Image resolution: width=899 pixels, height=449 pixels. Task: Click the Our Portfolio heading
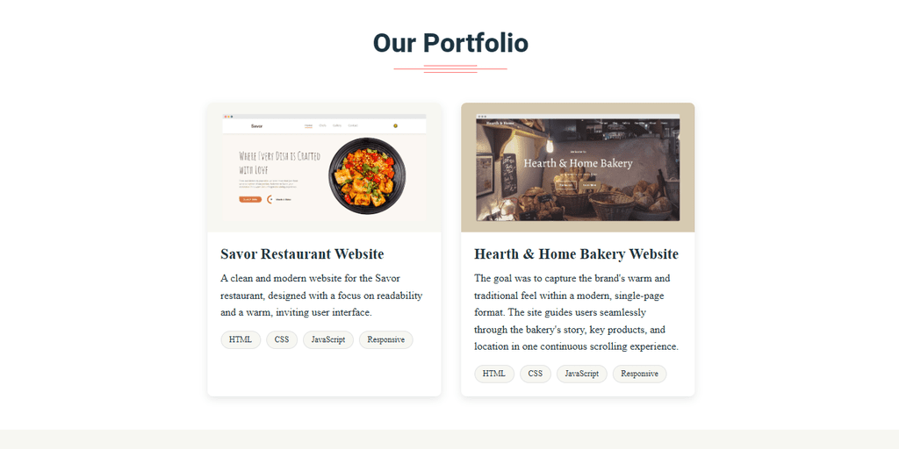[x=450, y=43]
